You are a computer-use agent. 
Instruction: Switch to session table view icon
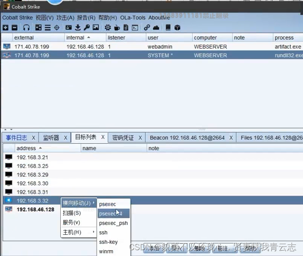[x=48, y=27]
